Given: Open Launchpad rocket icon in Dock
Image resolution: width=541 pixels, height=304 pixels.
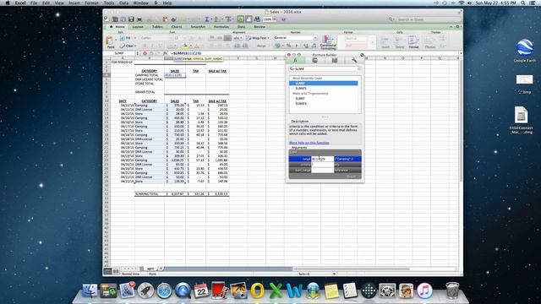Looking at the screenshot, I should click(x=145, y=290).
